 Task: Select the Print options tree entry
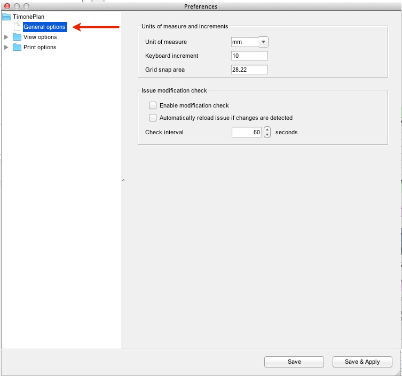pyautogui.click(x=40, y=47)
